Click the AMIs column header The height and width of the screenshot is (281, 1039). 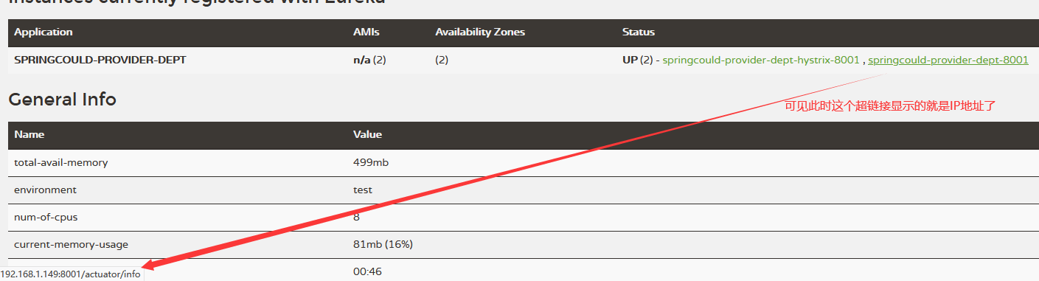pos(366,32)
